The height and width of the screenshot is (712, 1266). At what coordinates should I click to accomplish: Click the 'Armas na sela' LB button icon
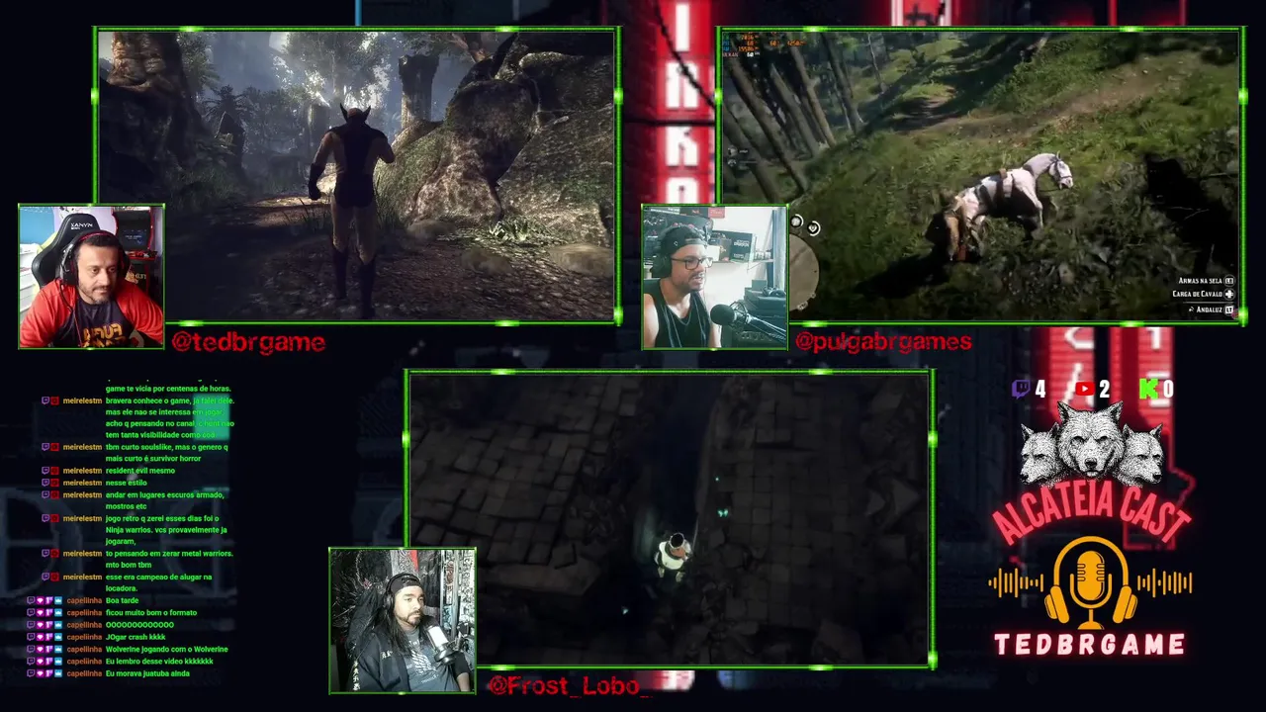coord(1229,281)
